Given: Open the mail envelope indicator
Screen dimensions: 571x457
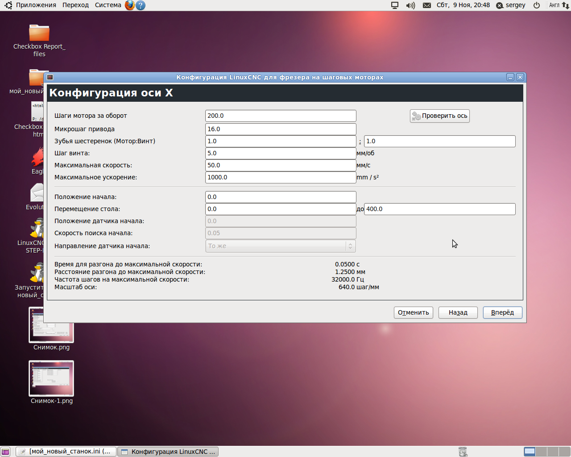Looking at the screenshot, I should [427, 5].
